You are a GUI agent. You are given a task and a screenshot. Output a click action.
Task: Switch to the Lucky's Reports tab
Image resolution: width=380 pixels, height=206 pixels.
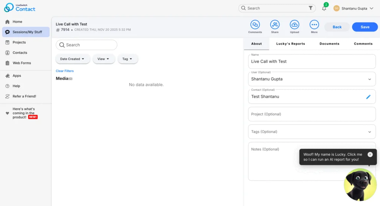click(x=291, y=44)
